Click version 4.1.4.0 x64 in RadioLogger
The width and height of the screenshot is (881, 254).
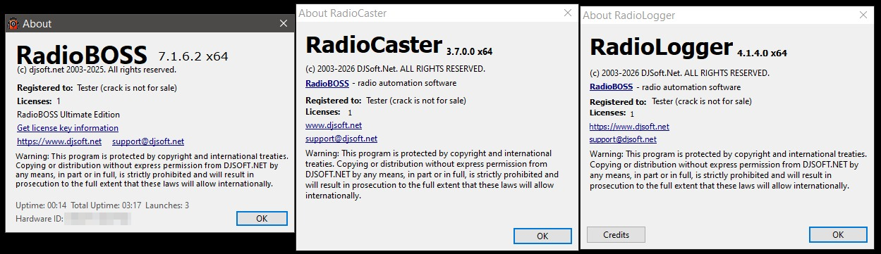(x=762, y=53)
